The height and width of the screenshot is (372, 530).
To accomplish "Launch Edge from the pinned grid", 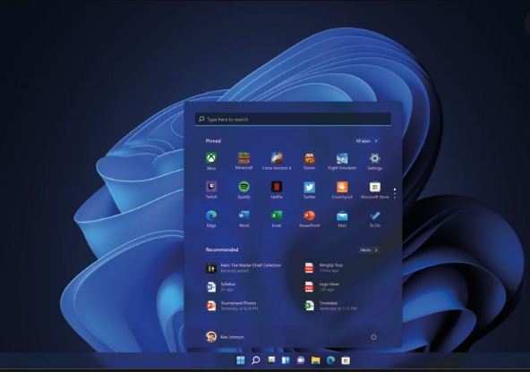I will (211, 218).
